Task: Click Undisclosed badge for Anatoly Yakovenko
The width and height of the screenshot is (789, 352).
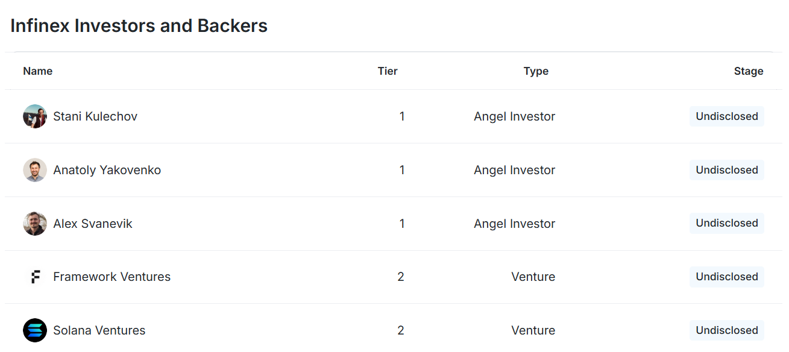Action: pos(727,170)
